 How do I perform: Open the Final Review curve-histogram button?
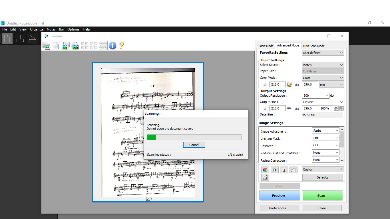click(x=265, y=177)
